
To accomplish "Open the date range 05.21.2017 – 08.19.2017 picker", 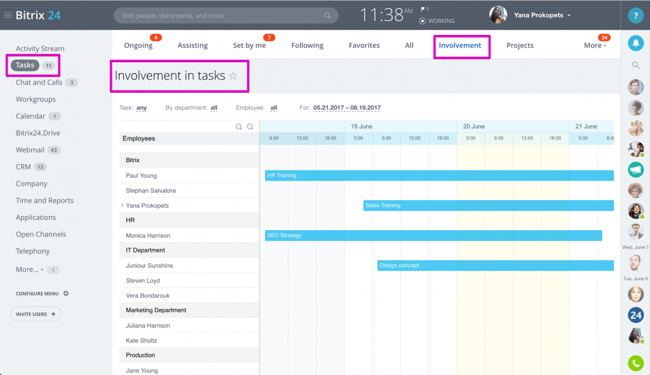I will (x=347, y=108).
